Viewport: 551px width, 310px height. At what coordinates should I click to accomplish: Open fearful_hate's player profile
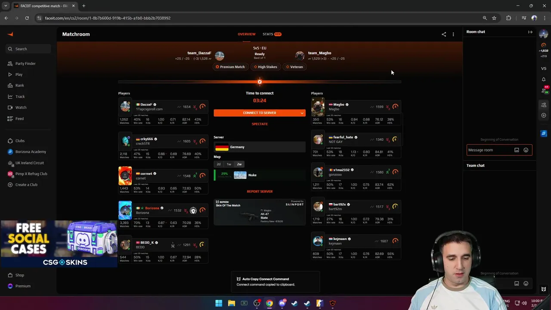point(343,137)
